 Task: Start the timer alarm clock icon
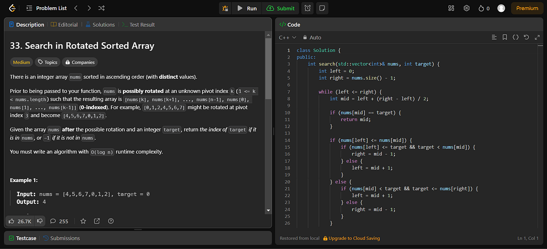click(308, 8)
